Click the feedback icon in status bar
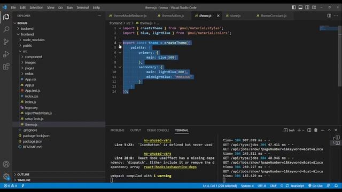 (x=328, y=186)
